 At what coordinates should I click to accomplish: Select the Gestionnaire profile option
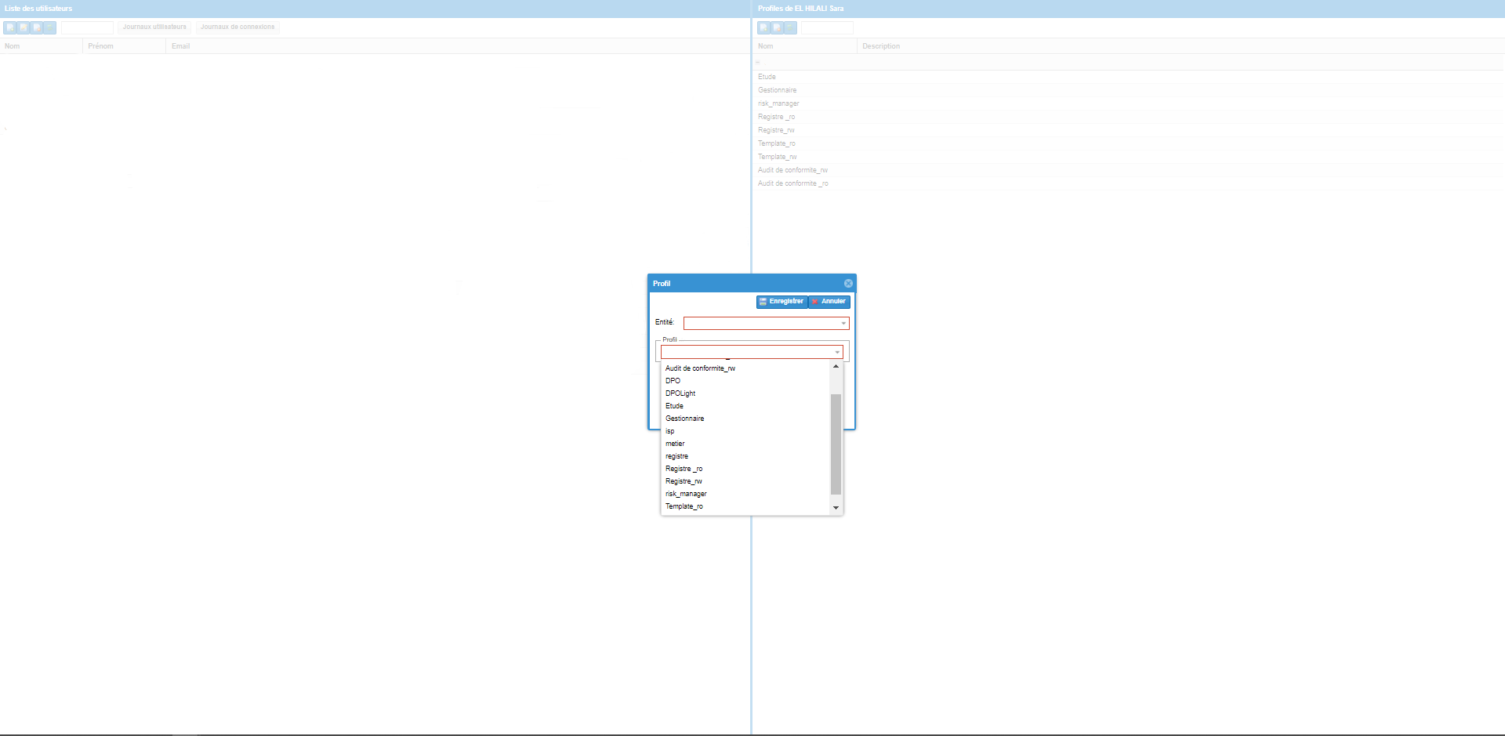(684, 419)
